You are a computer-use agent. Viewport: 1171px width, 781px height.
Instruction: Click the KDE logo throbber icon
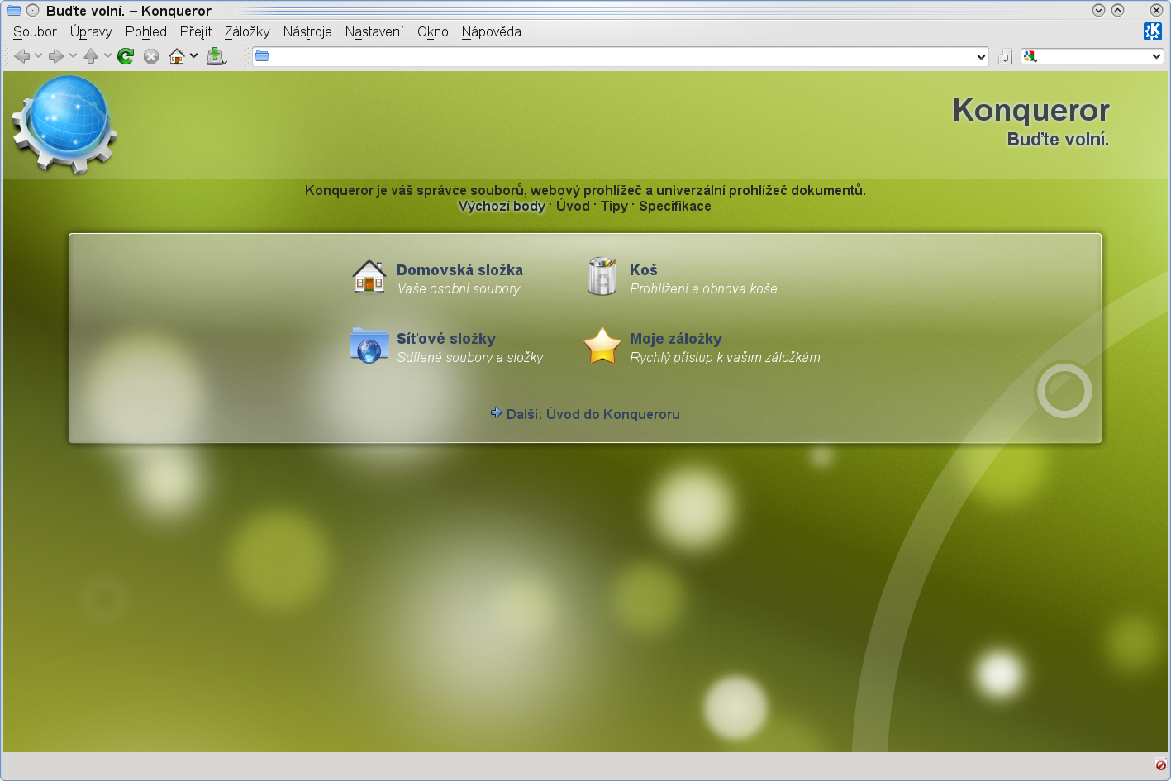click(1152, 31)
